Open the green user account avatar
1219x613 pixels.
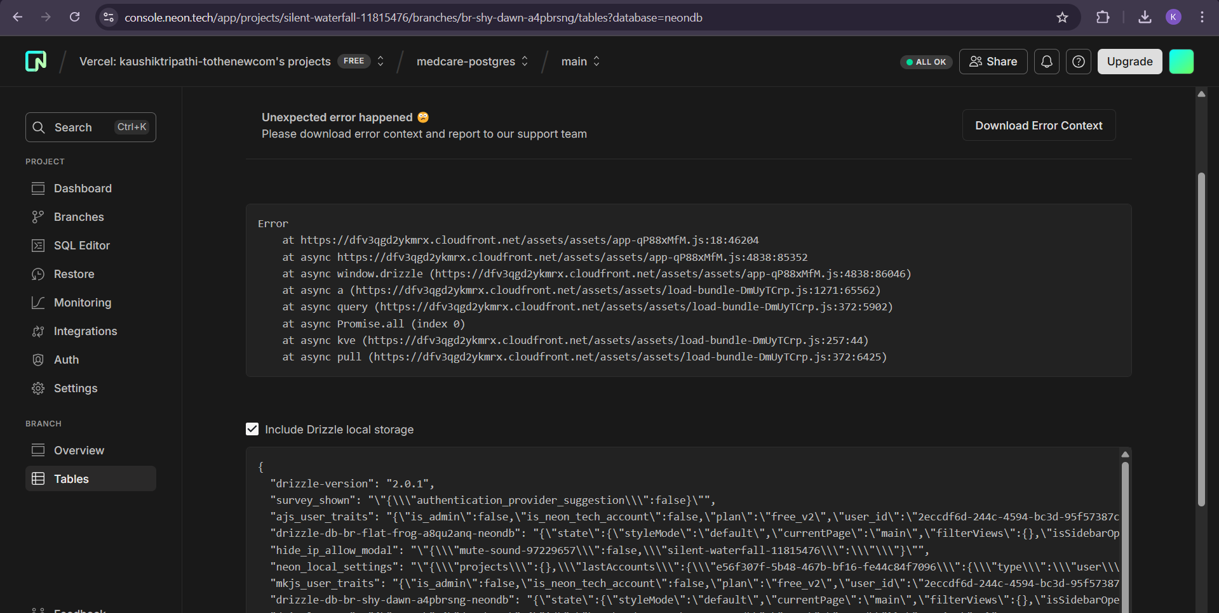[x=1181, y=62]
